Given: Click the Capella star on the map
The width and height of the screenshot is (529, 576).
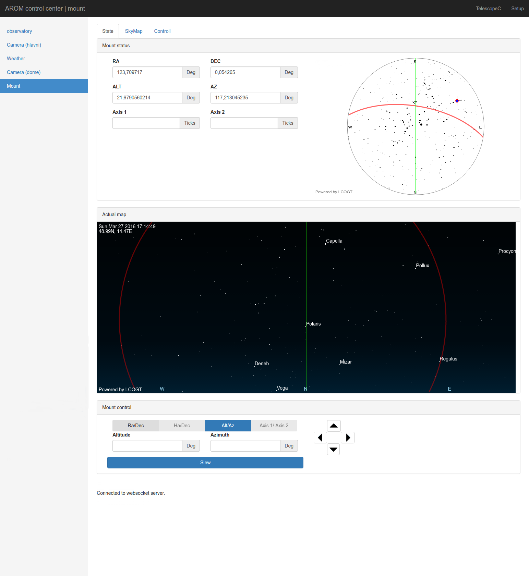Looking at the screenshot, I should click(x=325, y=244).
